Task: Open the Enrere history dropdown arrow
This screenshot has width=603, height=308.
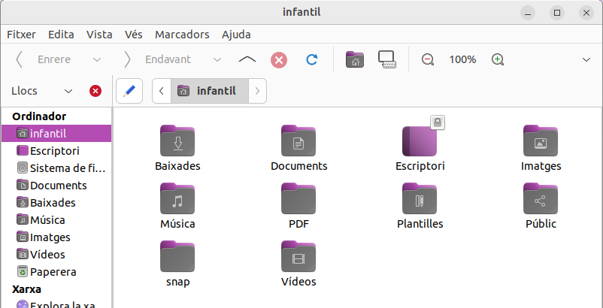Action: click(x=96, y=59)
